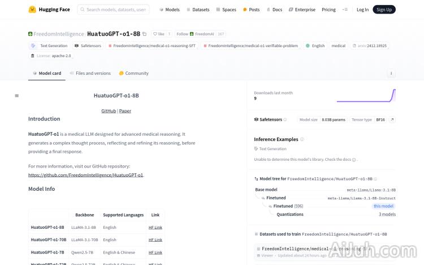The height and width of the screenshot is (265, 424).
Task: Switch to the Files and versions tab
Action: click(90, 73)
